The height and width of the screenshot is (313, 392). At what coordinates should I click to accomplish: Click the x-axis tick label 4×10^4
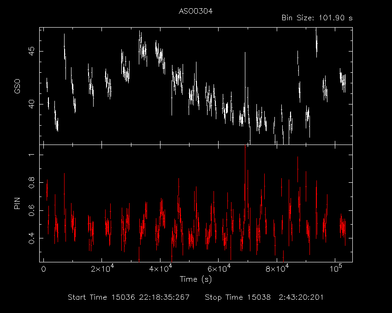(160, 268)
